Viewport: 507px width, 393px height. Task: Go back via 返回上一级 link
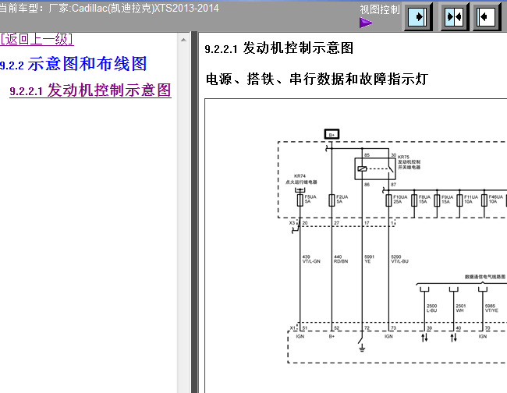37,39
